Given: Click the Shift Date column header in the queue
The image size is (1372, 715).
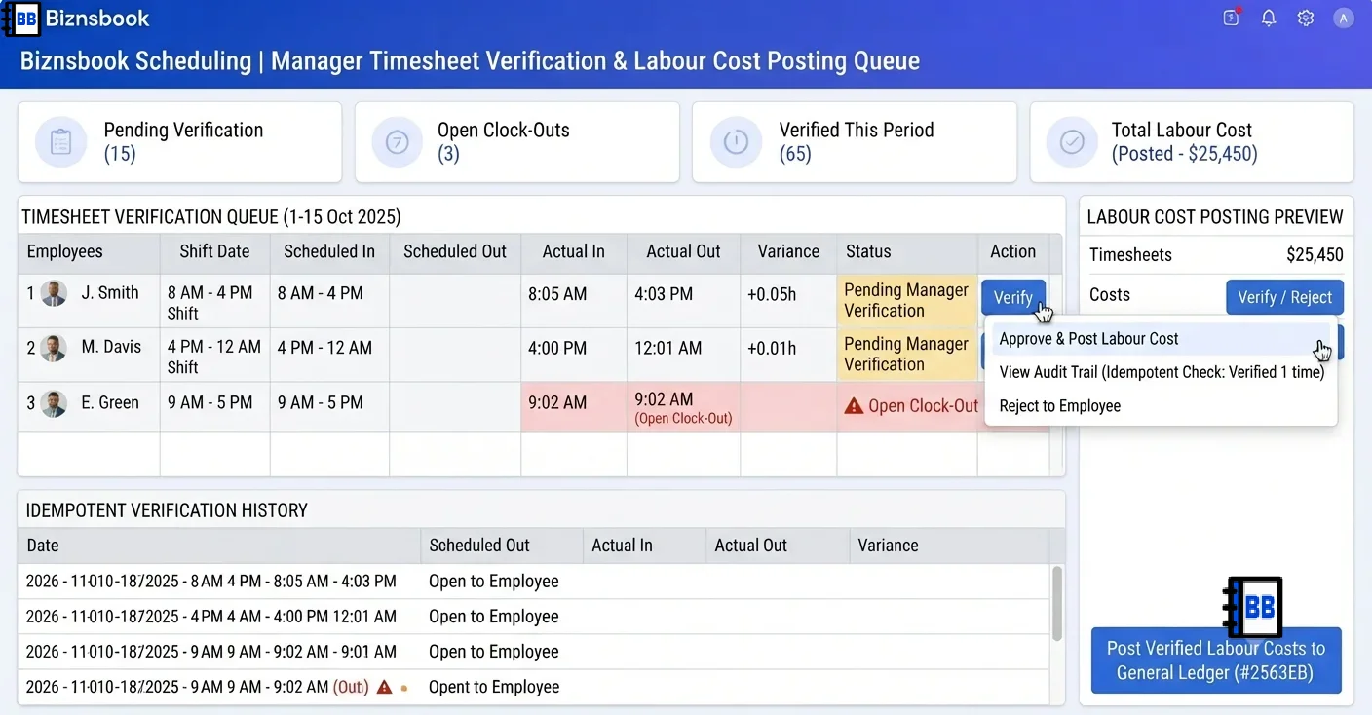Looking at the screenshot, I should click(214, 251).
